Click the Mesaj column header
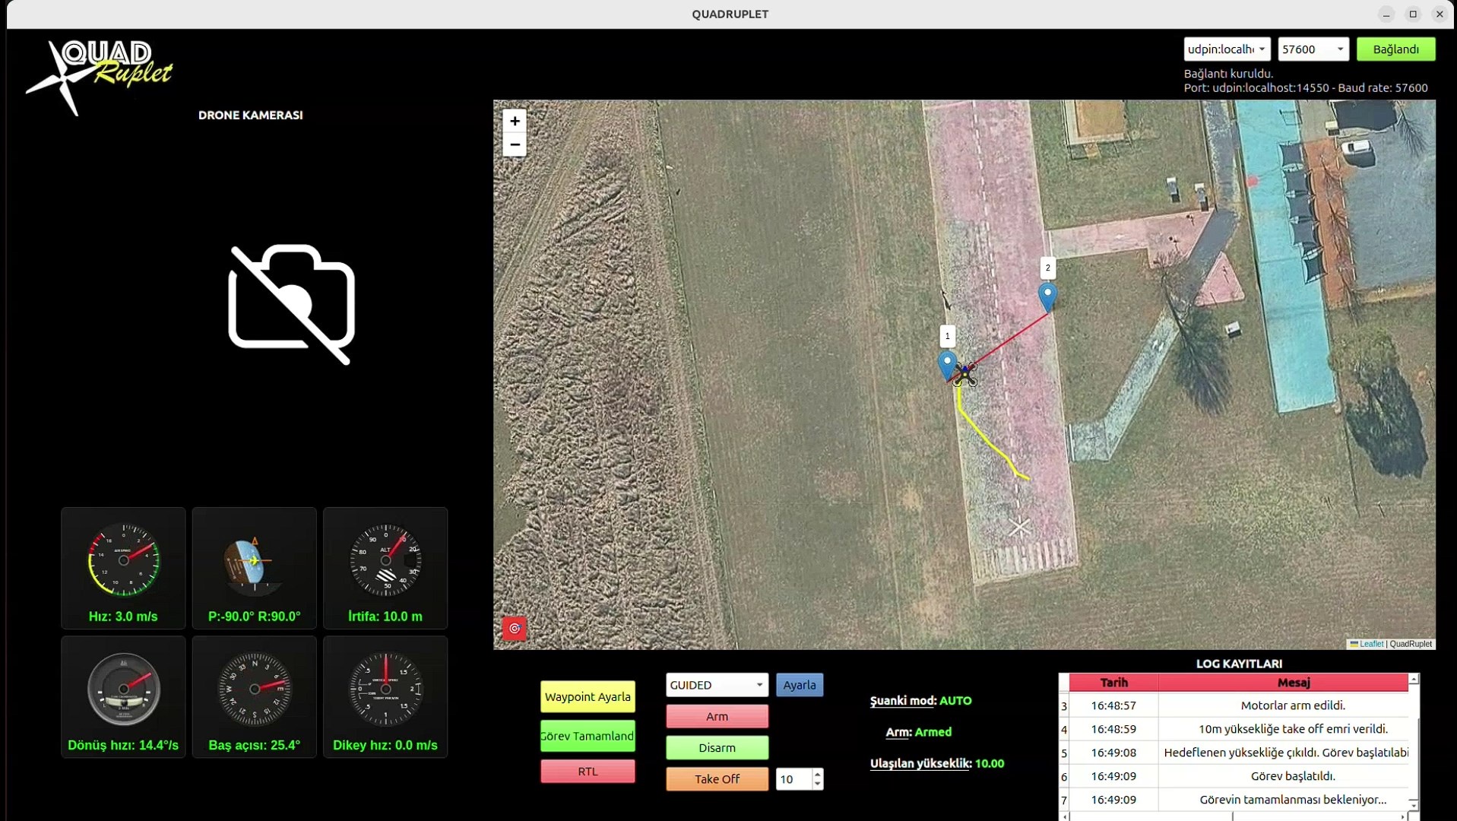Image resolution: width=1457 pixels, height=821 pixels. 1293,683
